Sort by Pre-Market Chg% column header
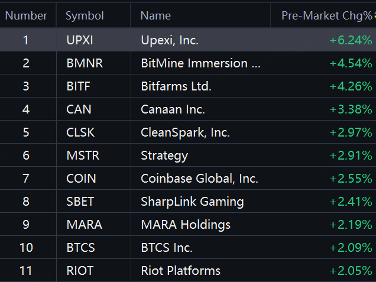The height and width of the screenshot is (282, 376). pos(326,16)
